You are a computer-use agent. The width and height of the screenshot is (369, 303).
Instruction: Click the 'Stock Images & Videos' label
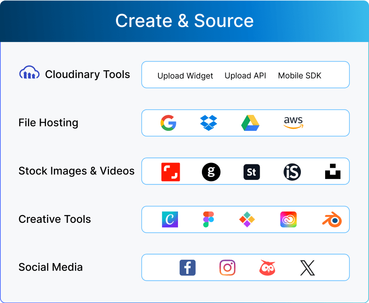76,171
